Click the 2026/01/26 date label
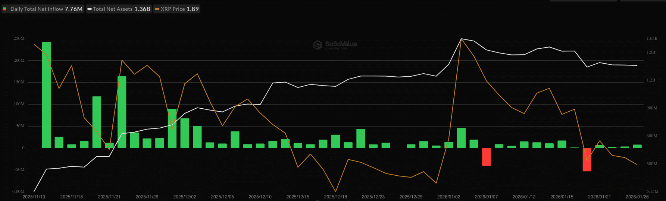666x201 pixels. click(x=637, y=197)
